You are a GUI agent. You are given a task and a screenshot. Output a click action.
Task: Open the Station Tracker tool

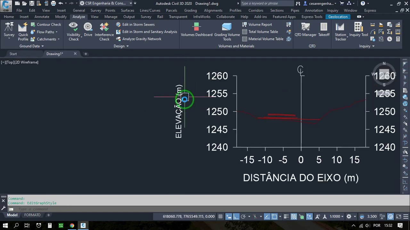pyautogui.click(x=340, y=31)
